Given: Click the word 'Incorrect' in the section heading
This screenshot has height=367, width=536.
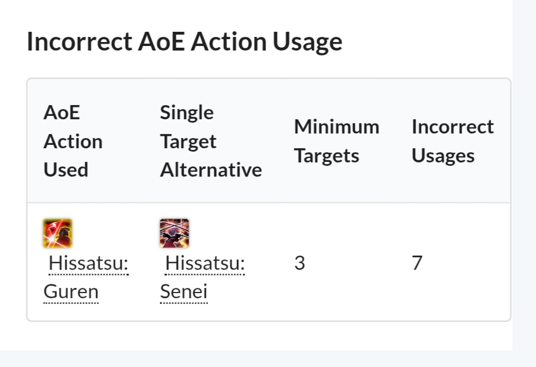Looking at the screenshot, I should click(x=79, y=41).
